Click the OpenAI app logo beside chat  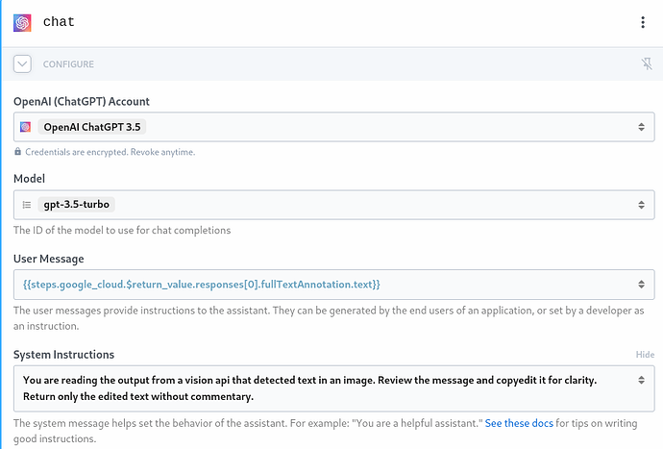22,22
